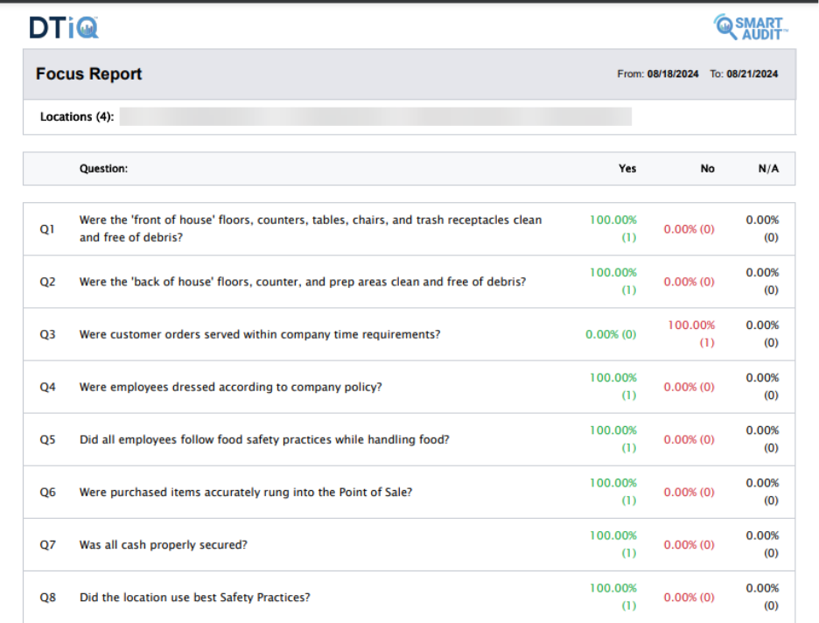Screen dimensions: 819x623
Task: Click Q3's red 100.00% No value
Action: tap(691, 325)
